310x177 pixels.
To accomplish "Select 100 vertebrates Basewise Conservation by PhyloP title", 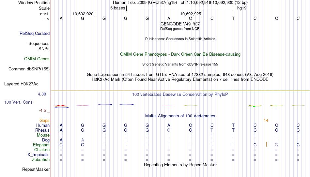I will pos(180,95).
